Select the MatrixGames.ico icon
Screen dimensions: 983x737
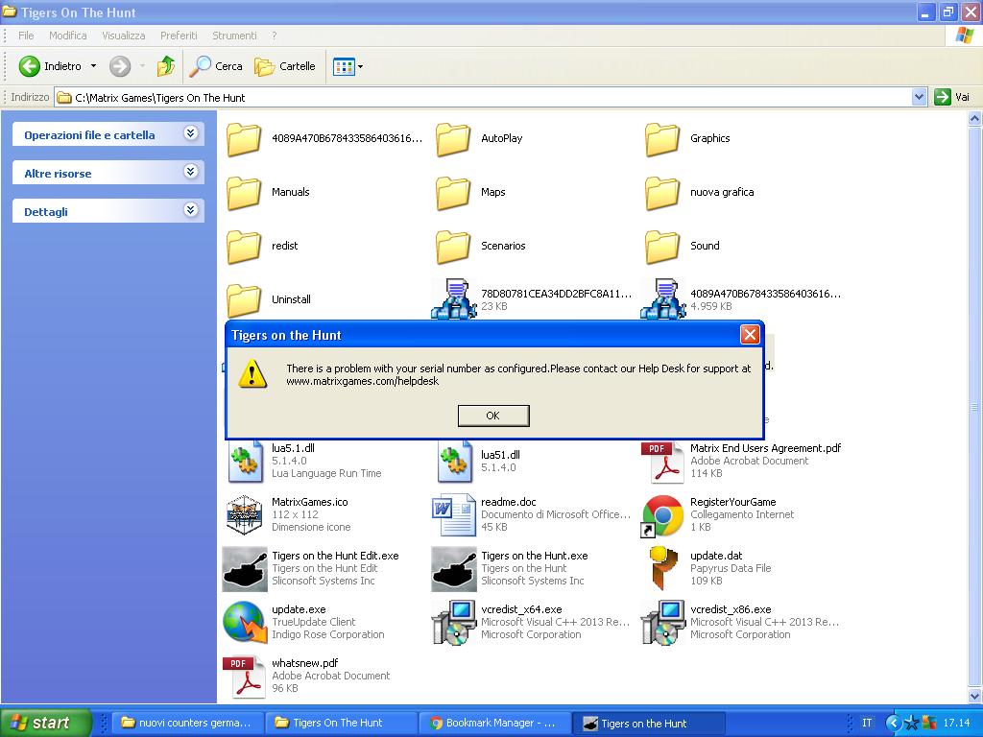[244, 514]
